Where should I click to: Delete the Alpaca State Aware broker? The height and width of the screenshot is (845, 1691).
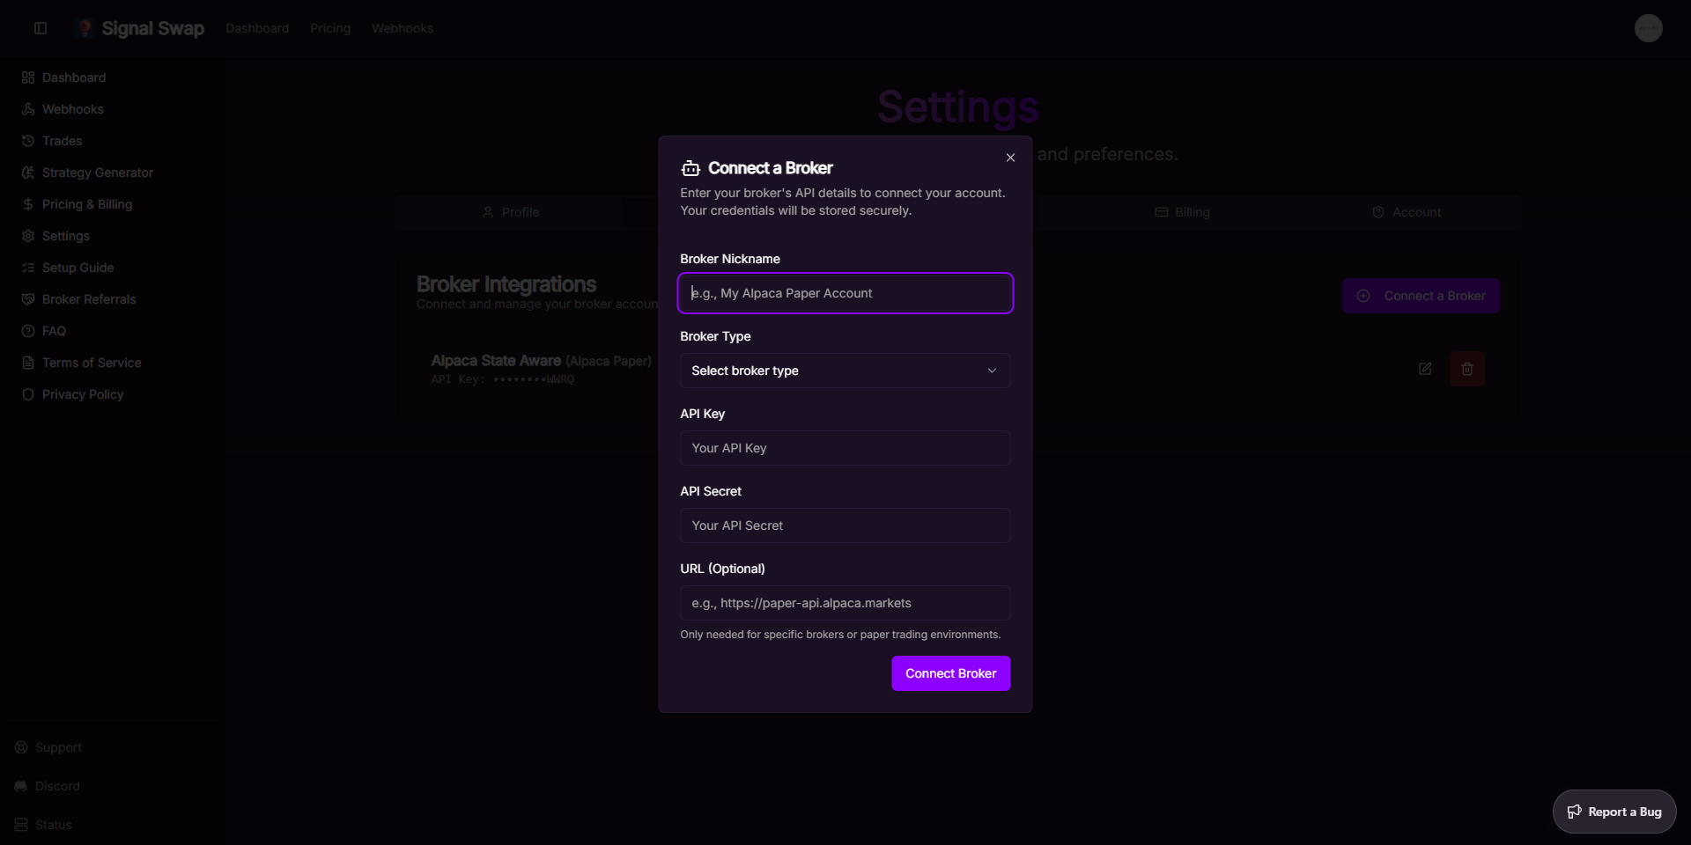click(x=1466, y=369)
